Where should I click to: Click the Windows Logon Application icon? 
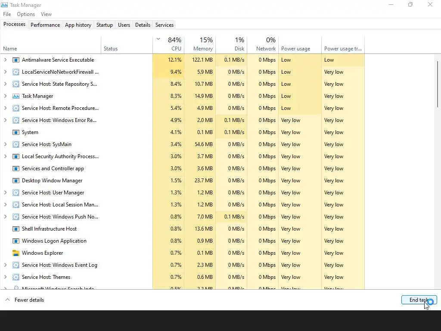(16, 241)
